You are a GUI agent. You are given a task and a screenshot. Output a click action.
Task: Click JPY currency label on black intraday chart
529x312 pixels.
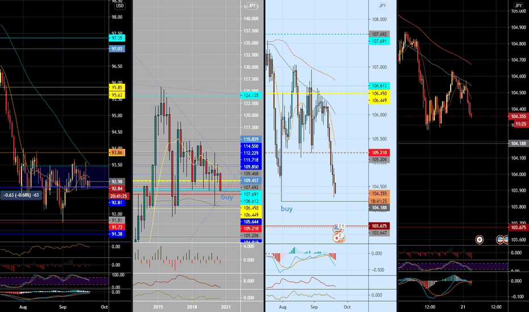pos(518,6)
